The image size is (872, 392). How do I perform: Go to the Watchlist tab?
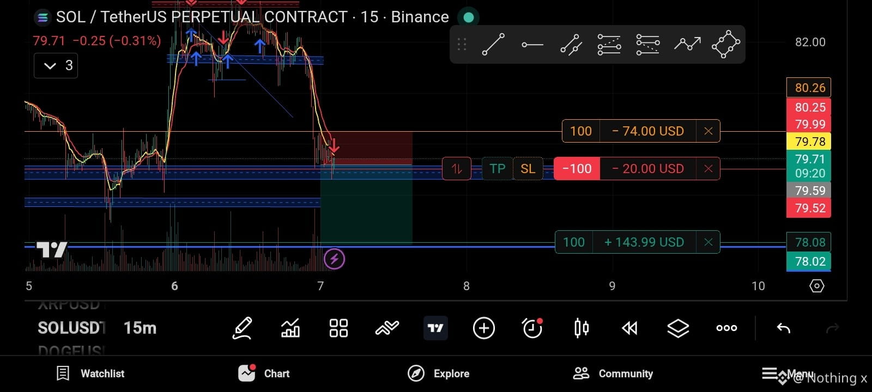[90, 373]
